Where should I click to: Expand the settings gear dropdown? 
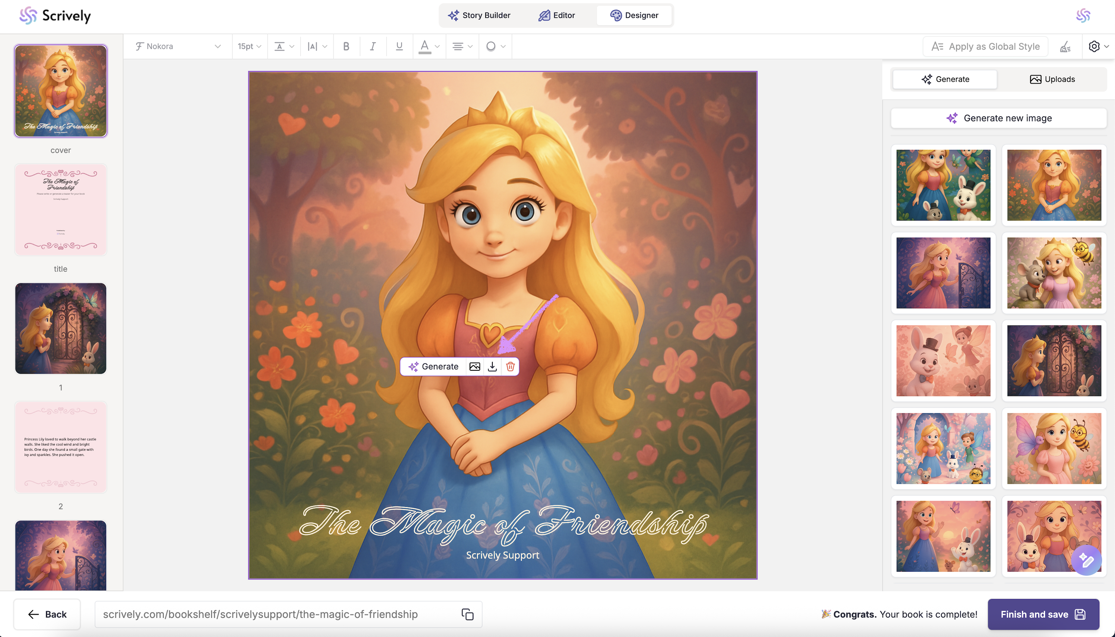(x=1098, y=46)
